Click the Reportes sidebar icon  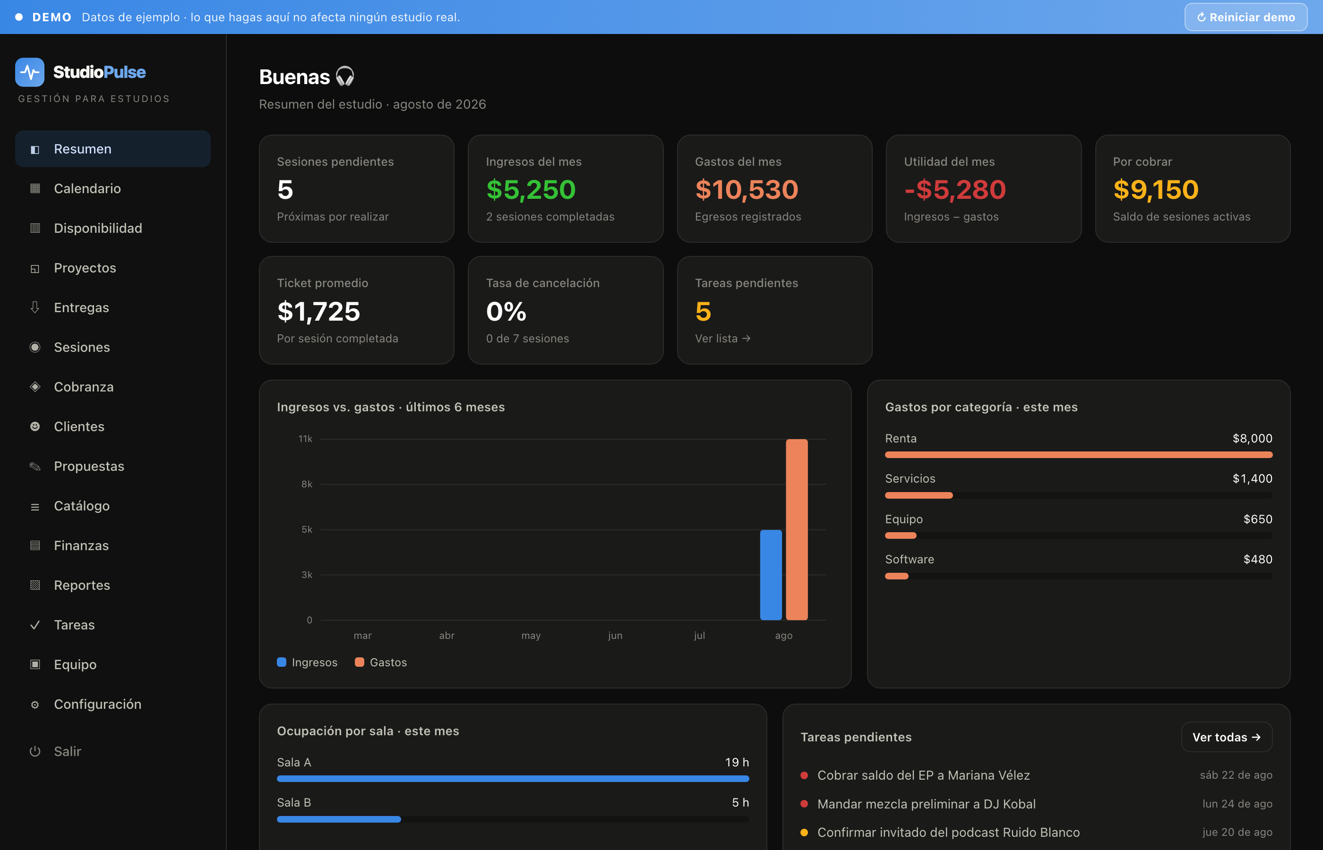click(x=35, y=586)
